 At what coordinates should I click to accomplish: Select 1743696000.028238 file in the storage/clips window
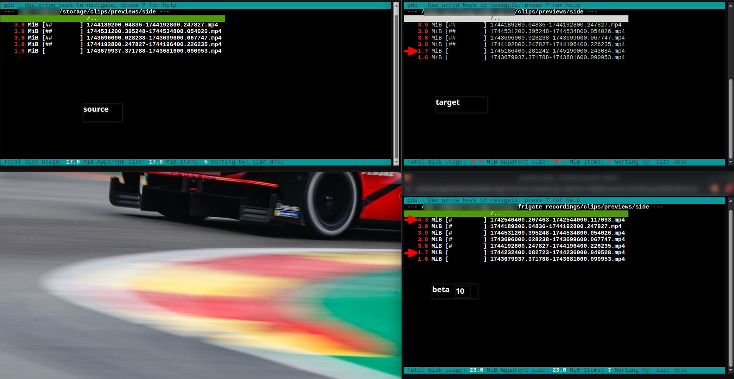click(x=117, y=38)
